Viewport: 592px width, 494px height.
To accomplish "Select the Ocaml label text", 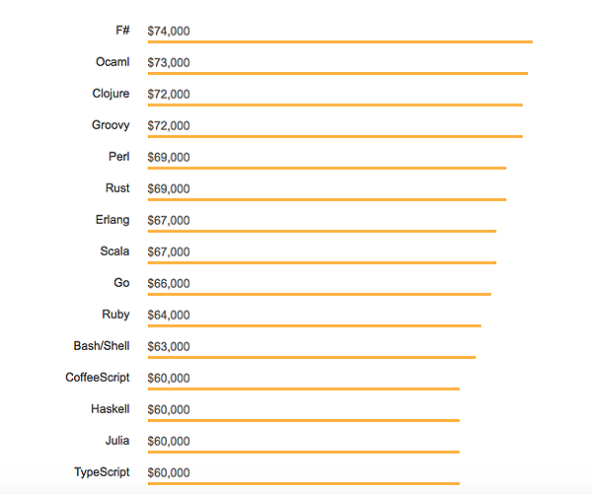I will point(112,62).
